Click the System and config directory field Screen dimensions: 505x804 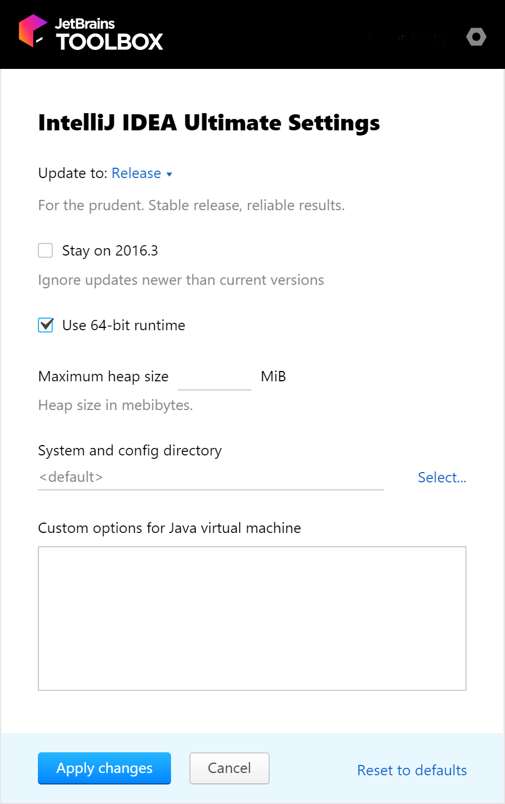[x=211, y=477]
